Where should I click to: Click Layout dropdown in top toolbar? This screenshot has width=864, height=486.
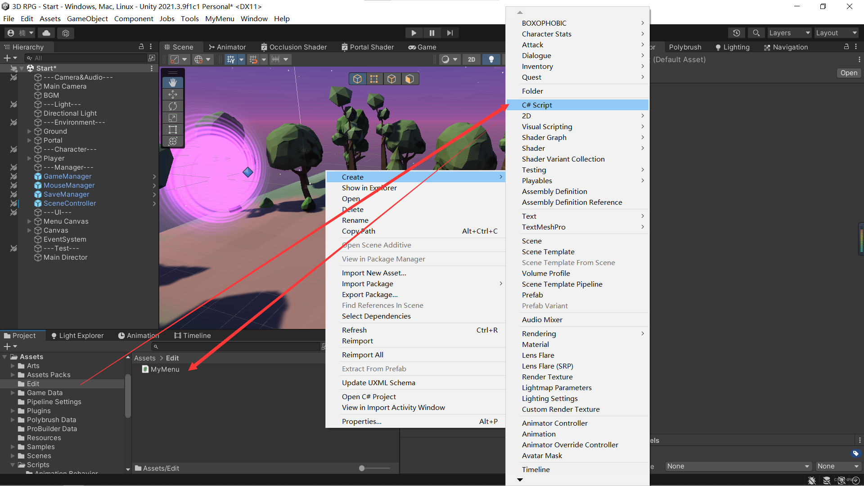835,33
